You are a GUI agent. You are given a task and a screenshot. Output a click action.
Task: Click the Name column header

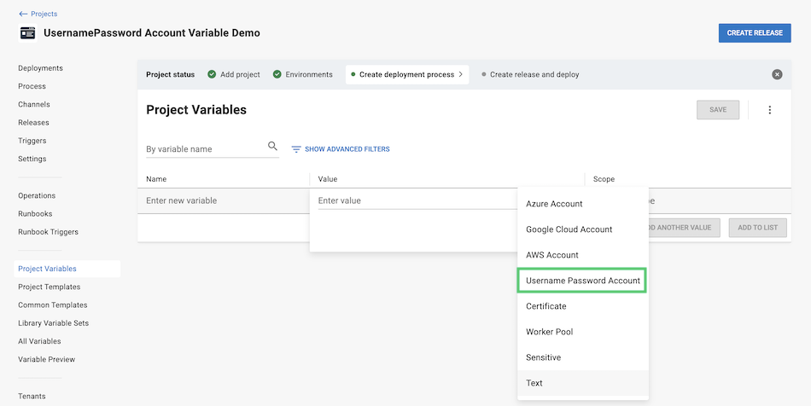click(x=156, y=179)
